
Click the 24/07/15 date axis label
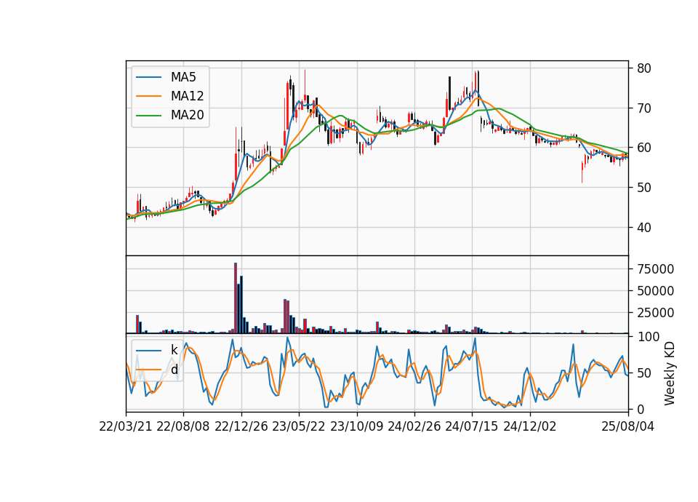[472, 426]
